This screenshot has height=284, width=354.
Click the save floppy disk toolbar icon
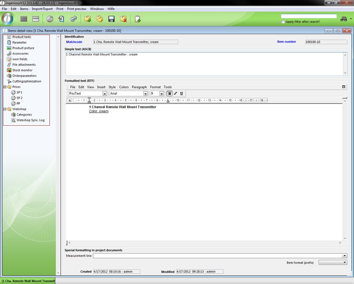pos(112,19)
